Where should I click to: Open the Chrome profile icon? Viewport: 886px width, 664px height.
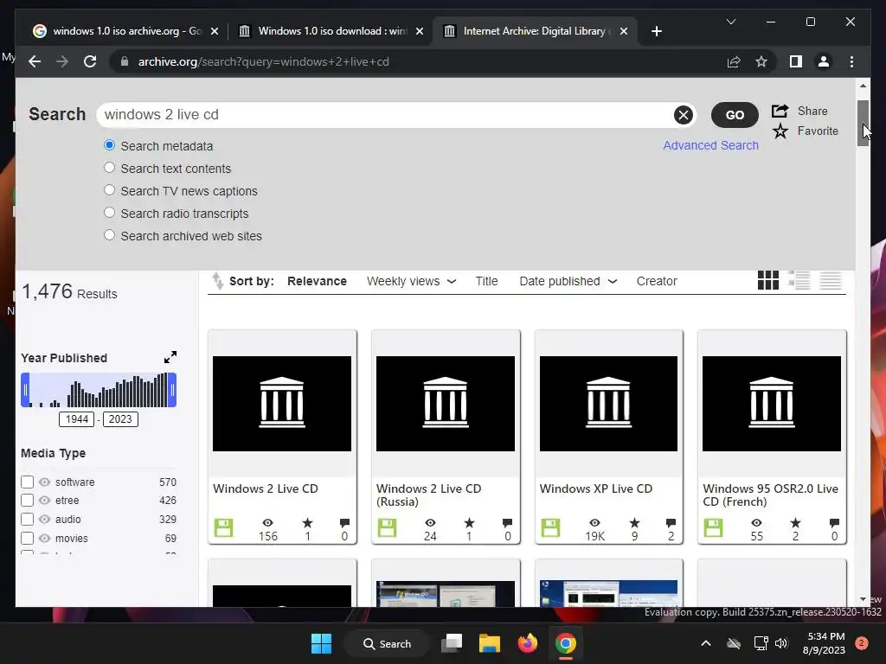click(824, 61)
